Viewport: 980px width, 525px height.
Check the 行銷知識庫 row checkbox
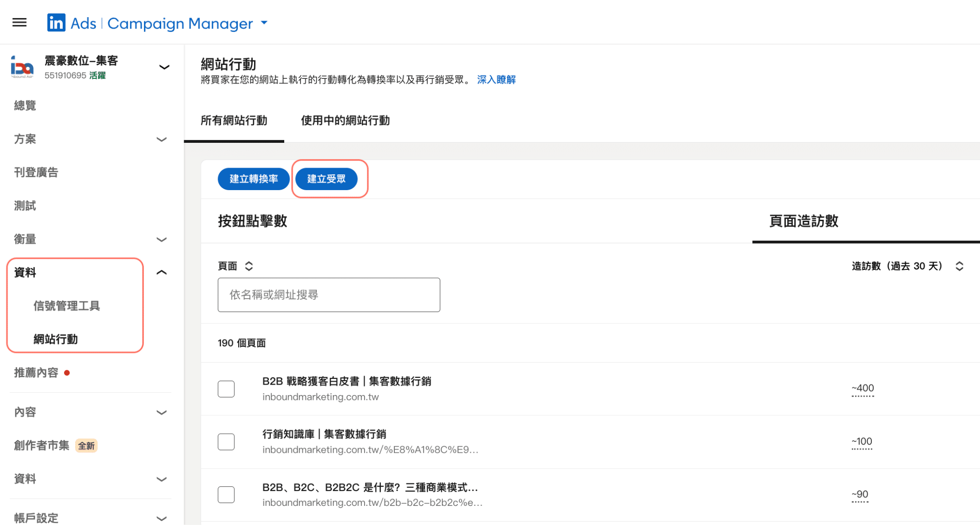pyautogui.click(x=226, y=442)
